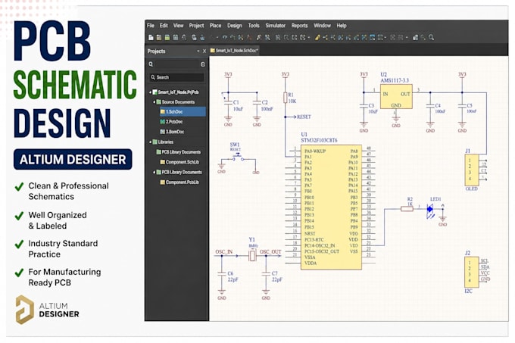515x343 pixels.
Task: Select resistor R1 10K in the schematic
Action: click(286, 98)
